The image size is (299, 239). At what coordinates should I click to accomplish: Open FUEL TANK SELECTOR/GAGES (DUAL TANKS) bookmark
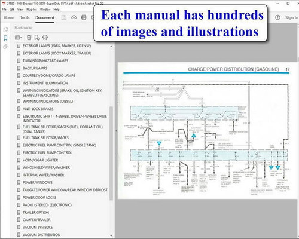(x=63, y=129)
